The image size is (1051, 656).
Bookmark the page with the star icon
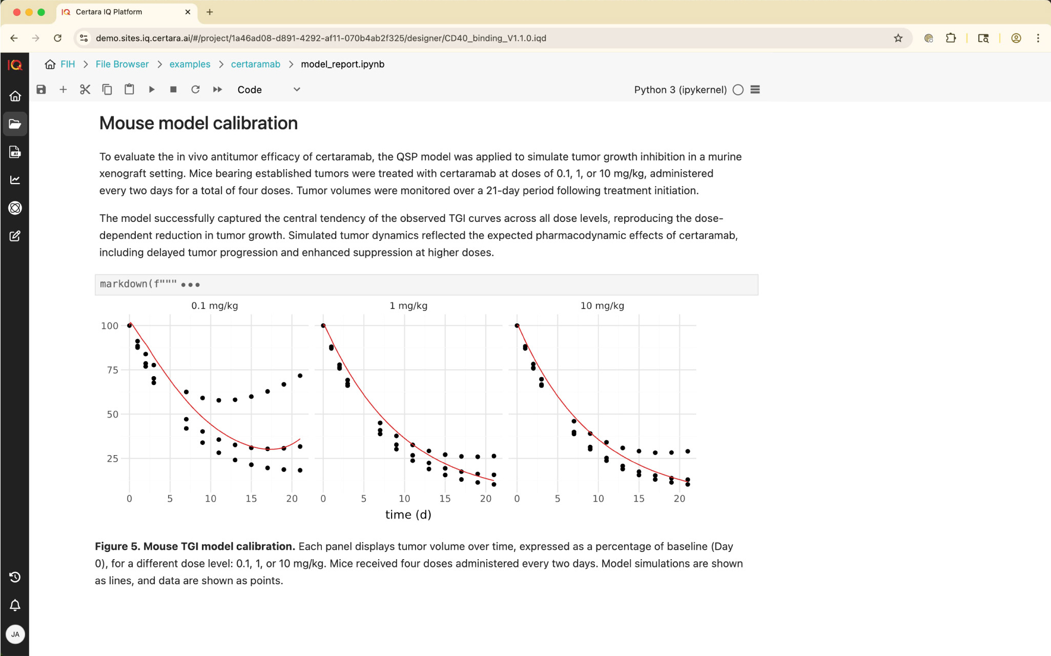click(898, 38)
